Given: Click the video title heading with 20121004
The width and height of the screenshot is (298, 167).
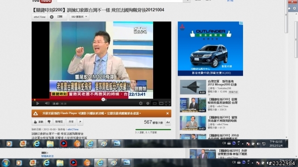Looking at the screenshot, I should [x=98, y=10].
